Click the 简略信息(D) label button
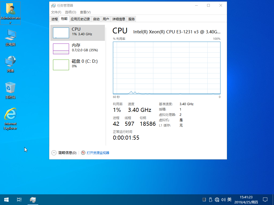The image size is (274, 205). click(x=67, y=153)
